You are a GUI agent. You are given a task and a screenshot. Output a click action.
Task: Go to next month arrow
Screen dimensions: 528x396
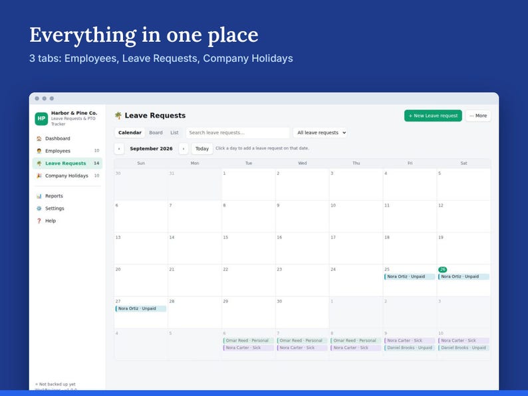184,149
